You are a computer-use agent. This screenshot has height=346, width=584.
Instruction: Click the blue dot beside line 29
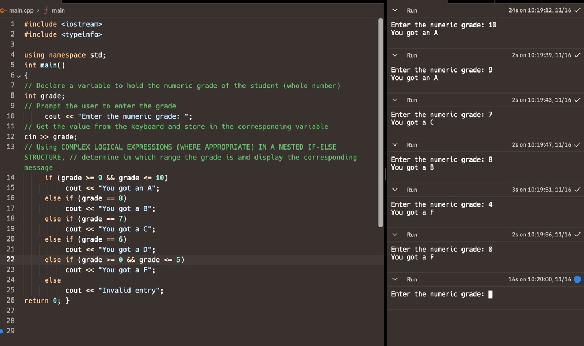click(2, 331)
